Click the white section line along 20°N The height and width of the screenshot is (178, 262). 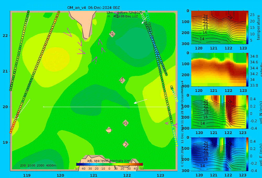click(x=105, y=107)
